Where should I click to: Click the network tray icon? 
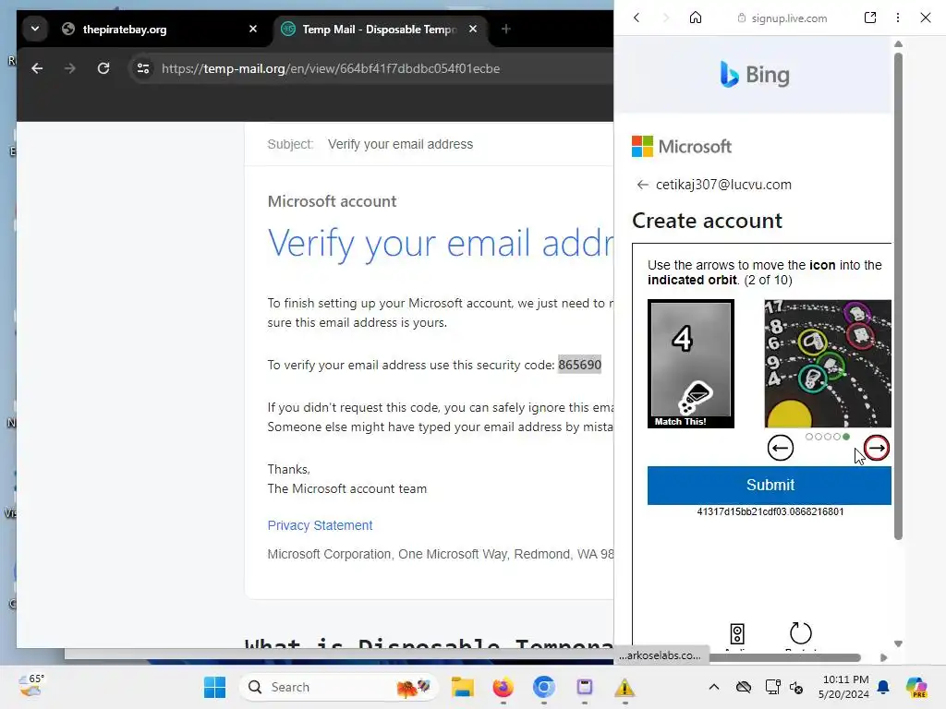click(772, 687)
